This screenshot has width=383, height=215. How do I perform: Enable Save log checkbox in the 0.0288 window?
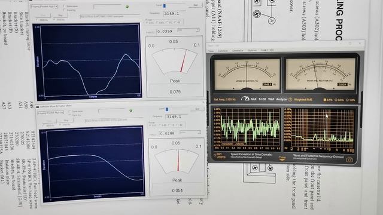70,115
